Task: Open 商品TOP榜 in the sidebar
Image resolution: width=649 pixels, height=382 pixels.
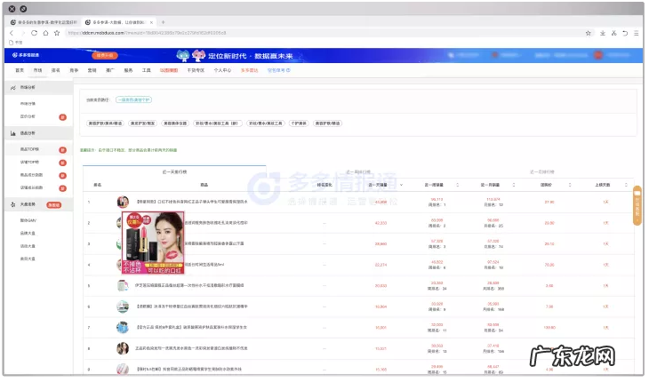Action: point(30,150)
